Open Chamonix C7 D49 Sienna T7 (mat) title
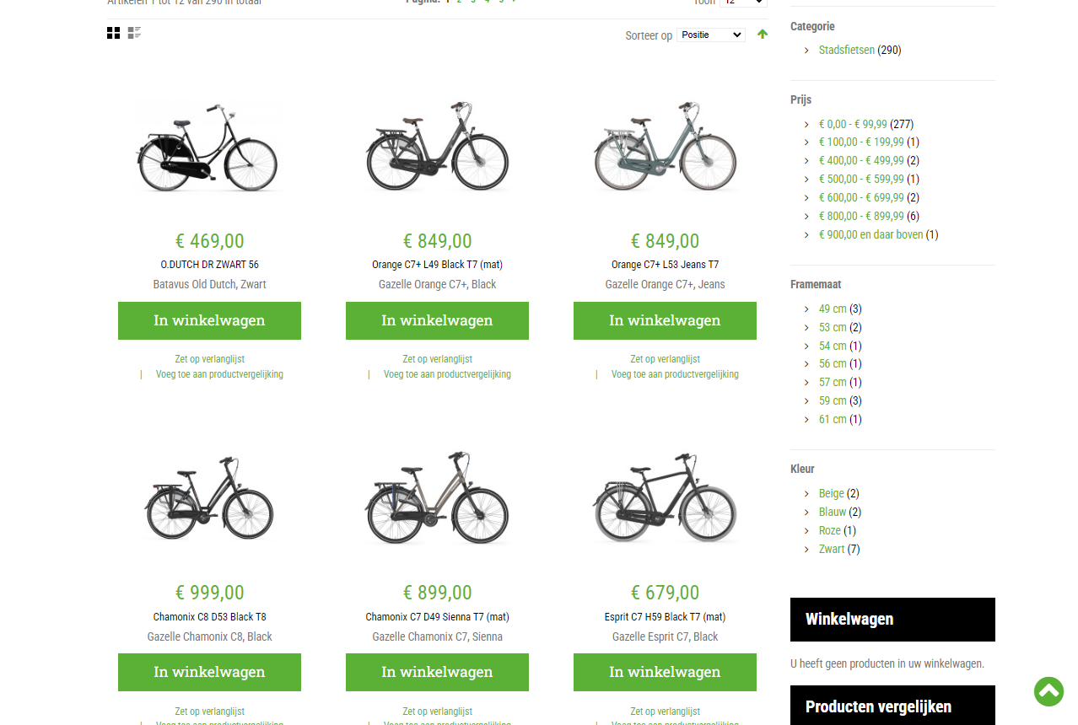 [437, 617]
